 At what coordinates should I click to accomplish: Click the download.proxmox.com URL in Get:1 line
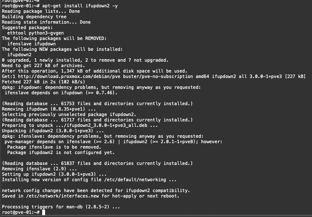pos(69,77)
